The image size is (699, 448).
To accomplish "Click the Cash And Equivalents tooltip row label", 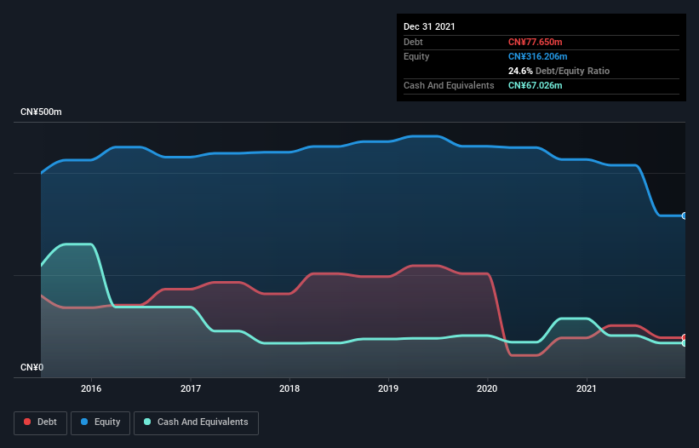I will click(x=449, y=85).
